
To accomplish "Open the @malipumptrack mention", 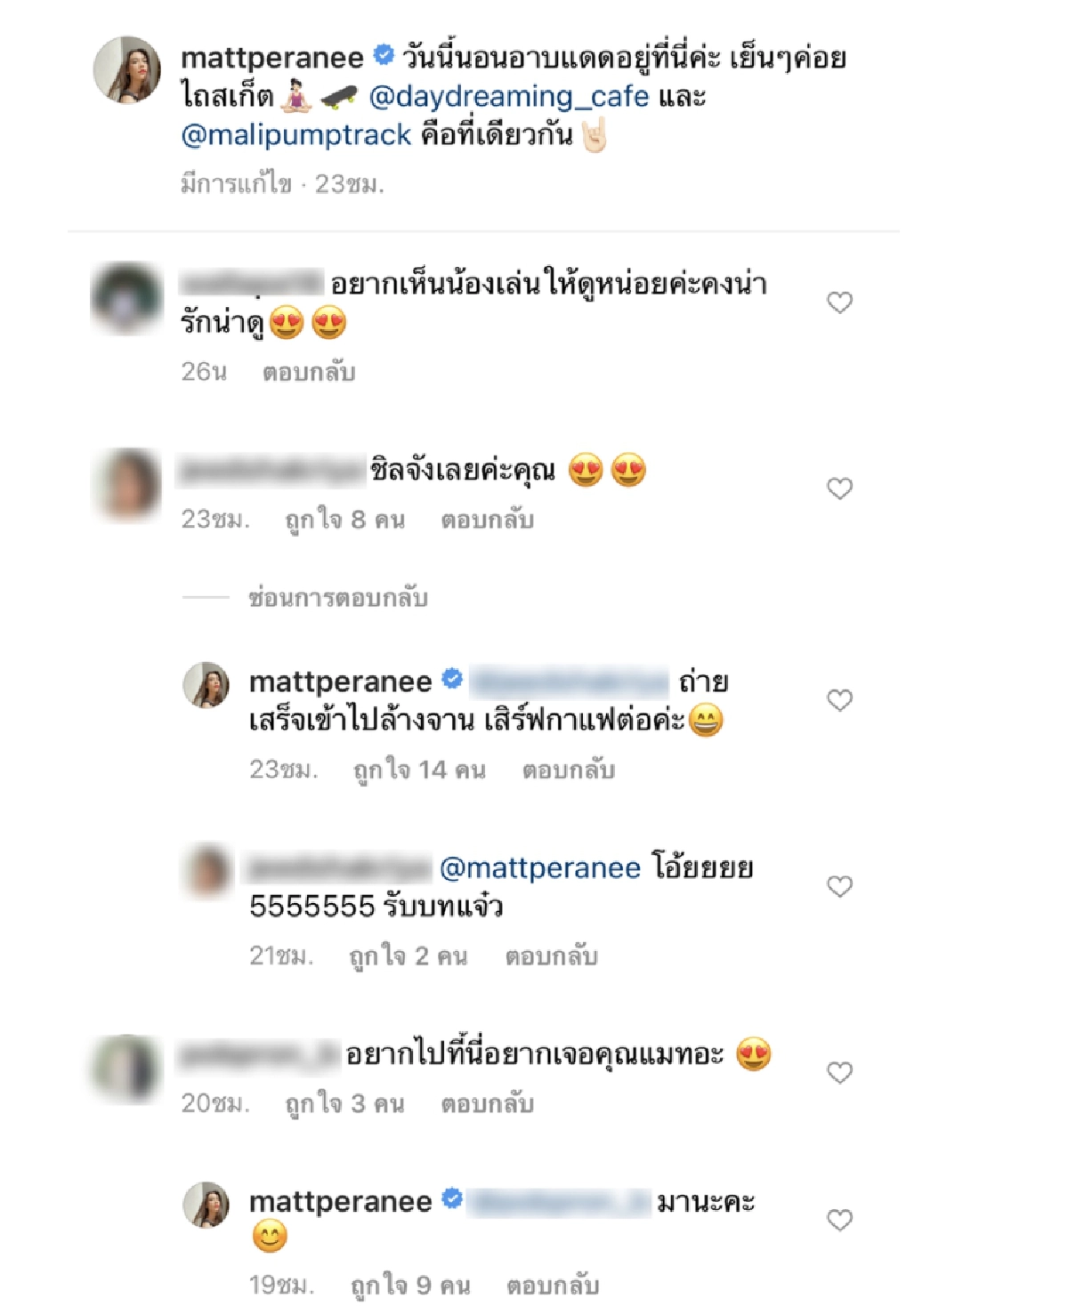I will tap(296, 135).
